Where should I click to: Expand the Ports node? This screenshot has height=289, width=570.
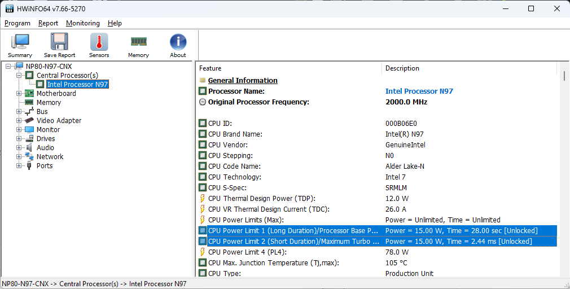19,166
